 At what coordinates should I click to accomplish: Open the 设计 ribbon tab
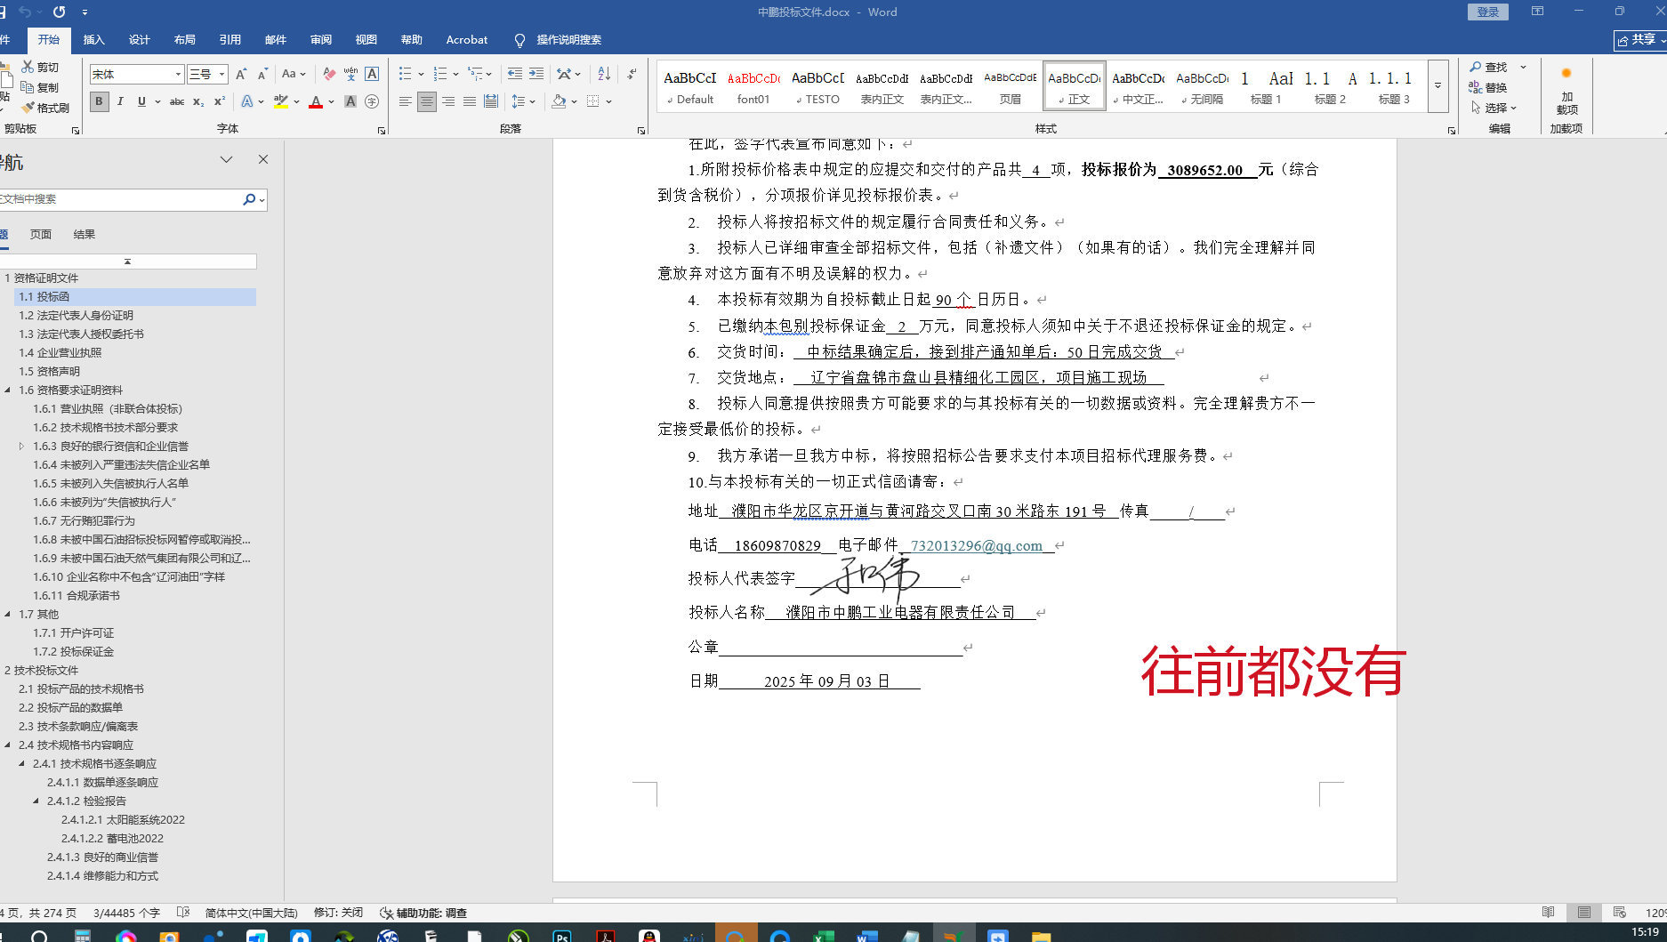click(139, 39)
